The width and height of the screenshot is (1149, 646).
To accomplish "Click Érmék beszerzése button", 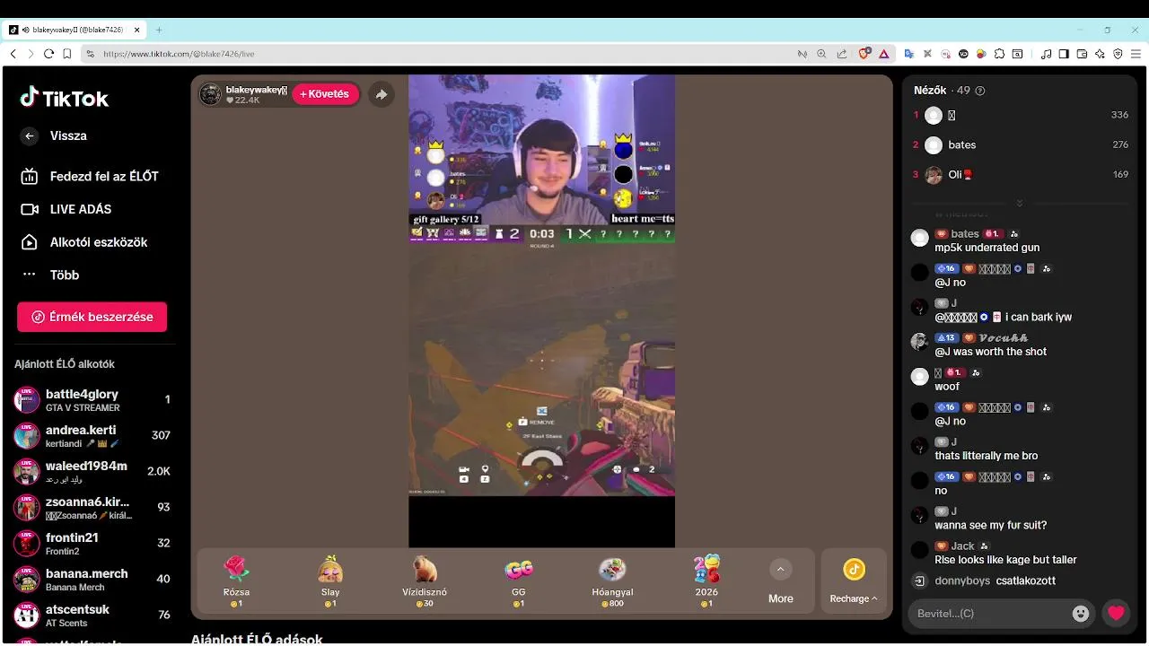I will point(92,317).
